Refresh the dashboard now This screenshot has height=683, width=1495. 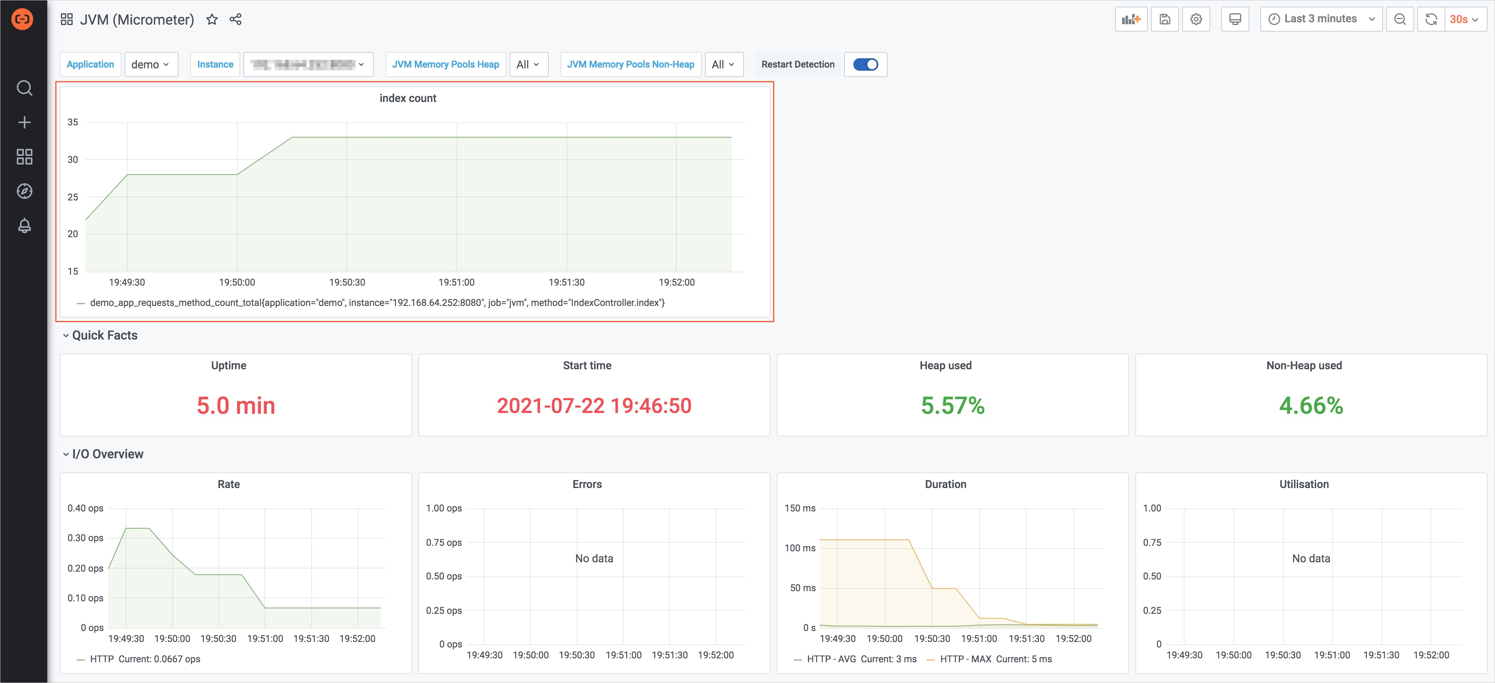click(1431, 19)
